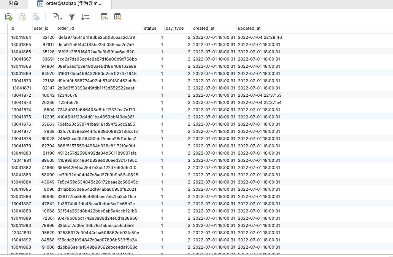Click the Commit transaction icon

pos(22,17)
